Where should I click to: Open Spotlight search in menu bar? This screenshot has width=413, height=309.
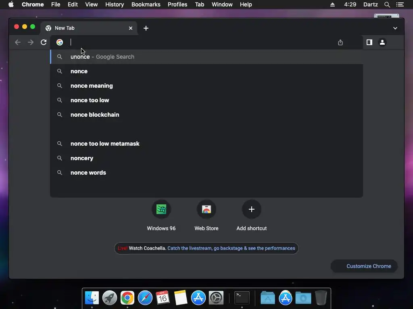click(387, 4)
